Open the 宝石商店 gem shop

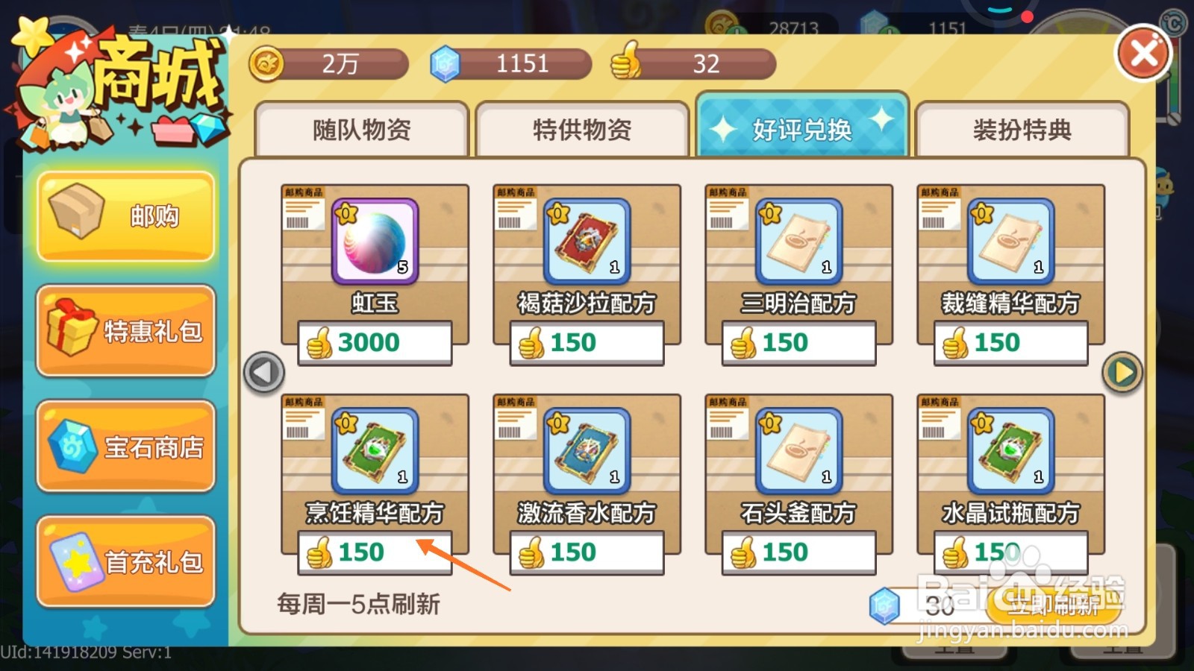click(x=125, y=447)
